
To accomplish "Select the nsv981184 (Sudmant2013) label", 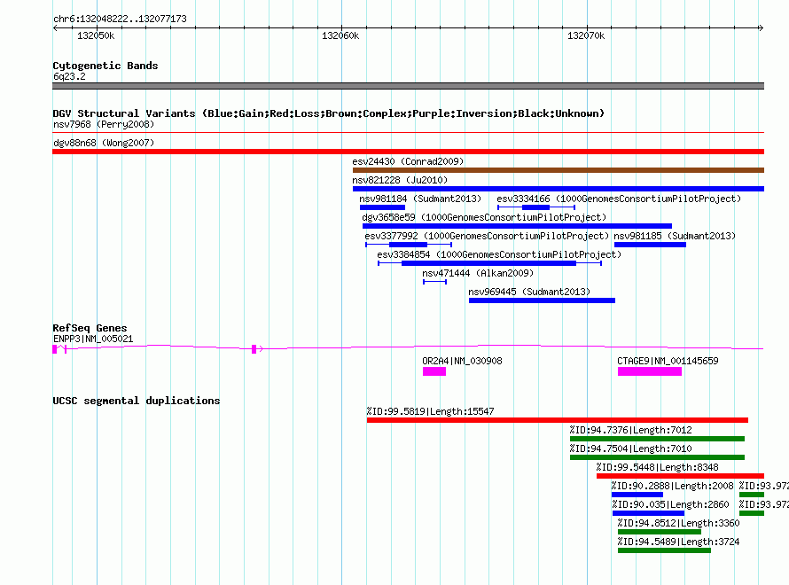I will point(420,199).
